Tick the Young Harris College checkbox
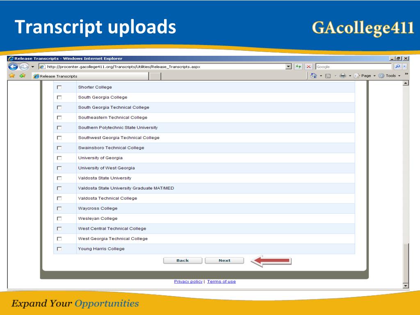 point(59,249)
